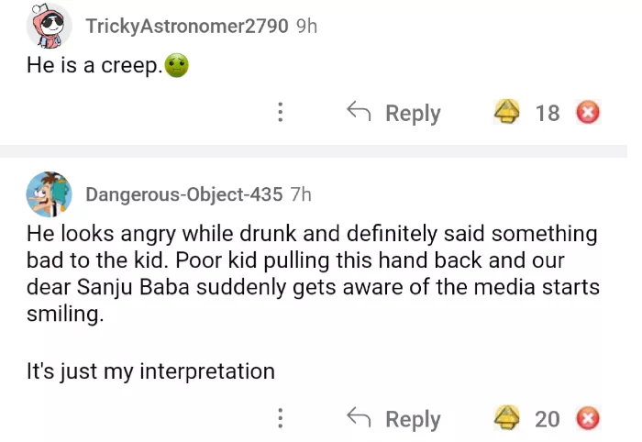Reply to Dangerous-Object-435's comment
The width and height of the screenshot is (642, 442).
pos(394,419)
